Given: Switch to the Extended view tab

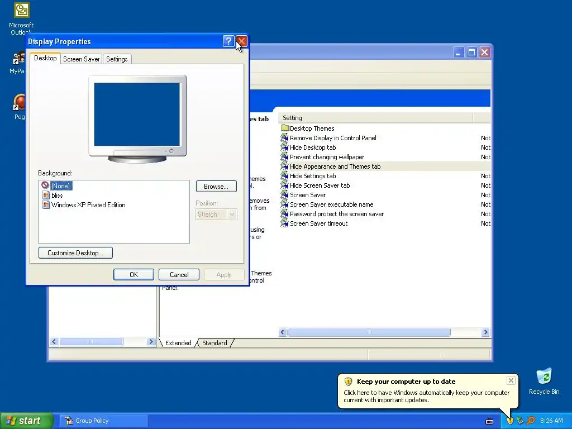Looking at the screenshot, I should point(178,343).
